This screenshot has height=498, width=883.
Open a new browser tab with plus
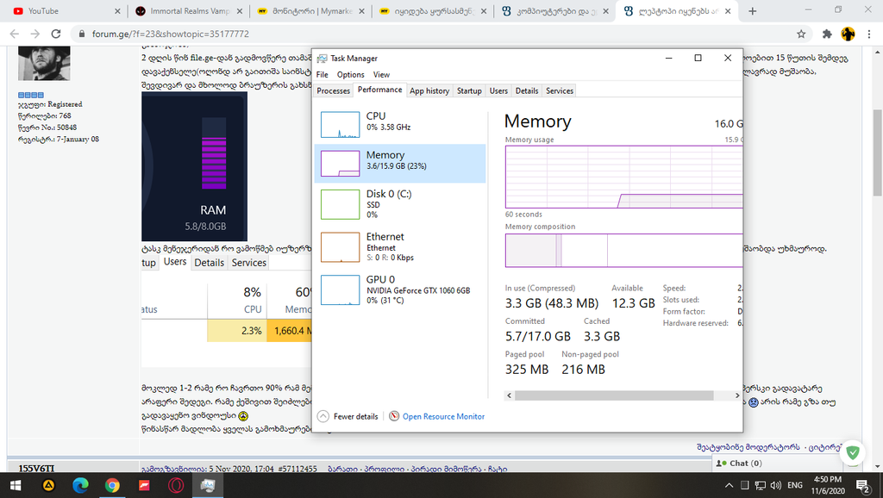[x=752, y=10]
